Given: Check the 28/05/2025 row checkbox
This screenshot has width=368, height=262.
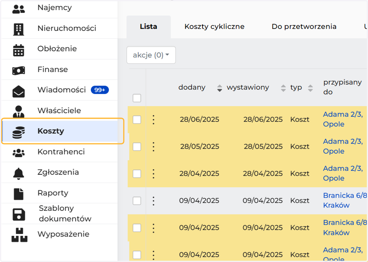Looking at the screenshot, I should [137, 147].
